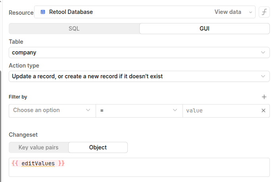Click the filter value input field
The width and height of the screenshot is (273, 182).
220,110
